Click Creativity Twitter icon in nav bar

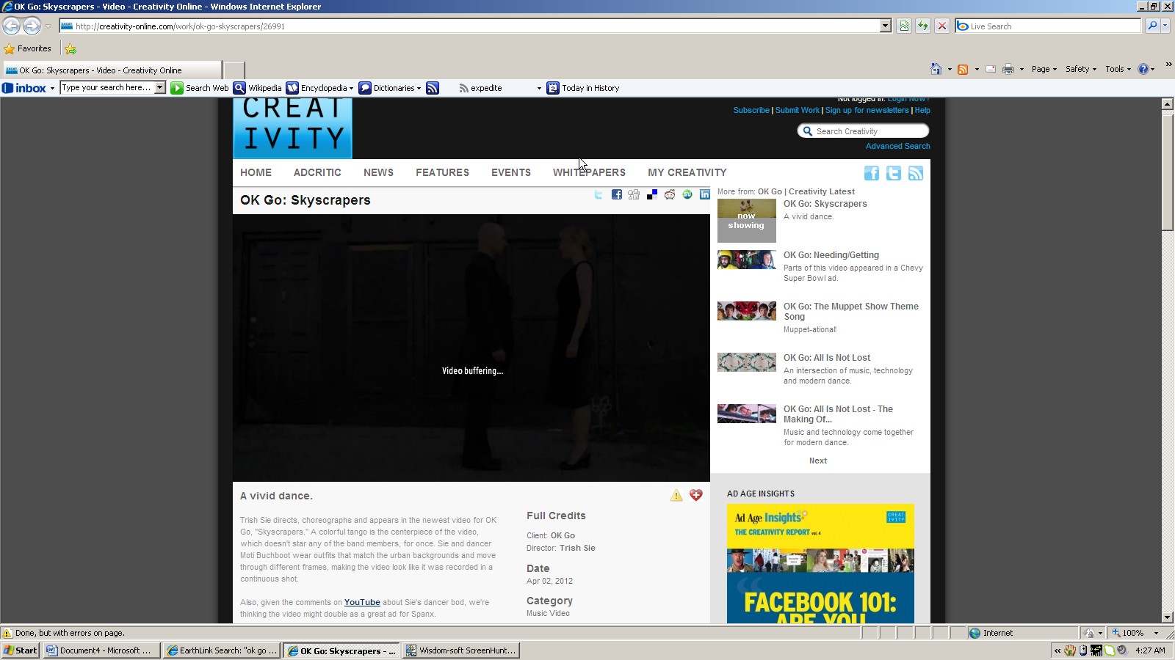[894, 173]
